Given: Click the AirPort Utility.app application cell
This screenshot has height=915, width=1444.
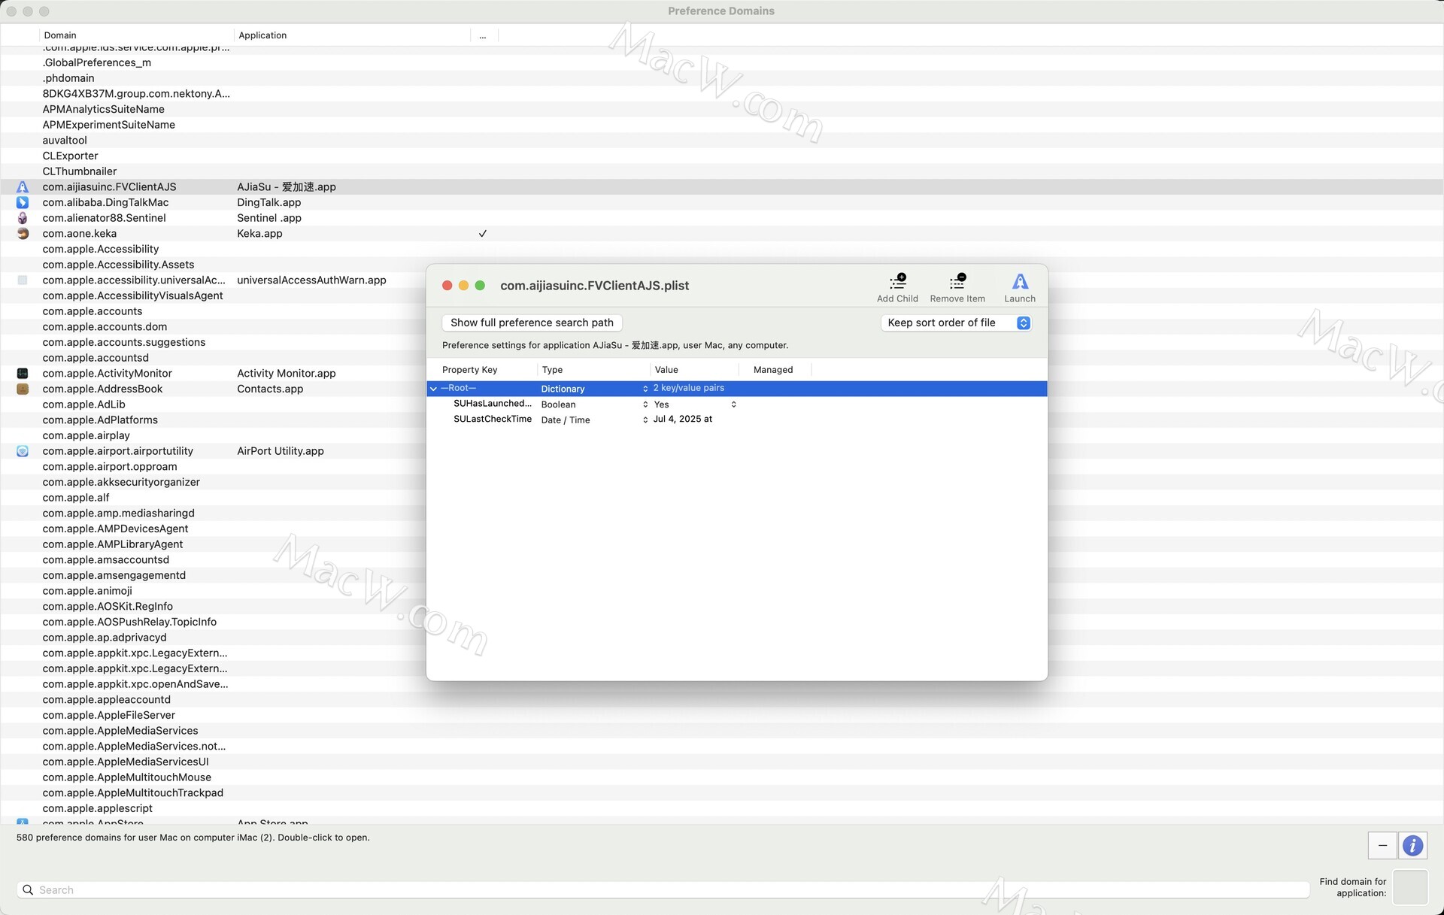Looking at the screenshot, I should click(x=281, y=451).
